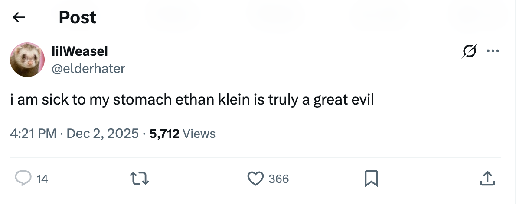Open the three-dot More options menu
516x204 pixels.
[493, 51]
